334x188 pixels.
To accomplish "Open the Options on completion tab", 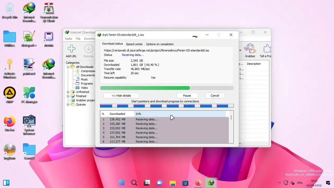I will (160, 44).
